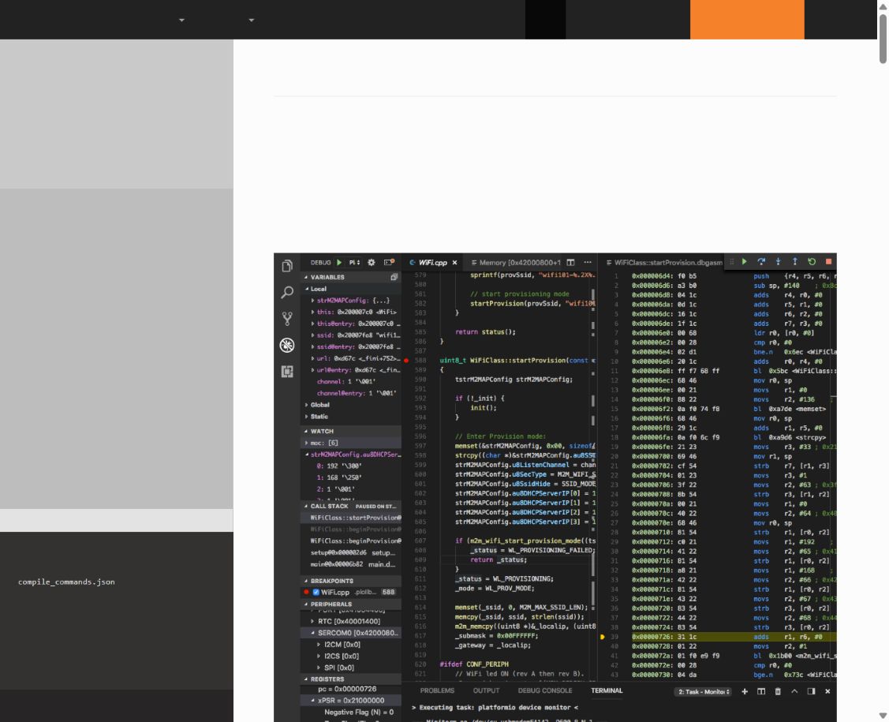Screen dimensions: 889x722
Task: Step over in the debug toolbar
Action: pyautogui.click(x=761, y=261)
